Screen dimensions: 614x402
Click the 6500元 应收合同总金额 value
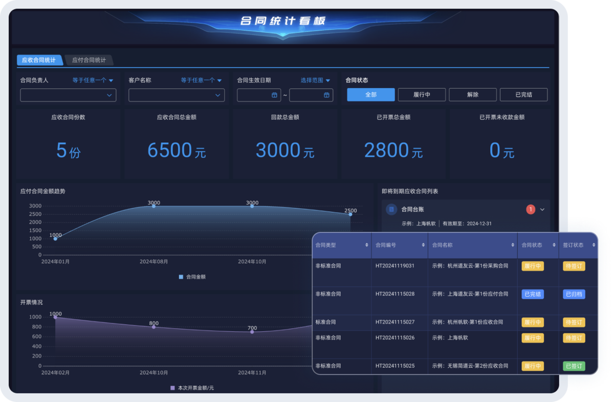coord(177,151)
